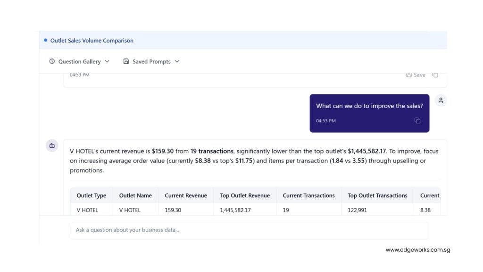Image resolution: width=483 pixels, height=272 pixels.
Task: Click the Top Outlet Revenue column header
Action: click(x=245, y=195)
